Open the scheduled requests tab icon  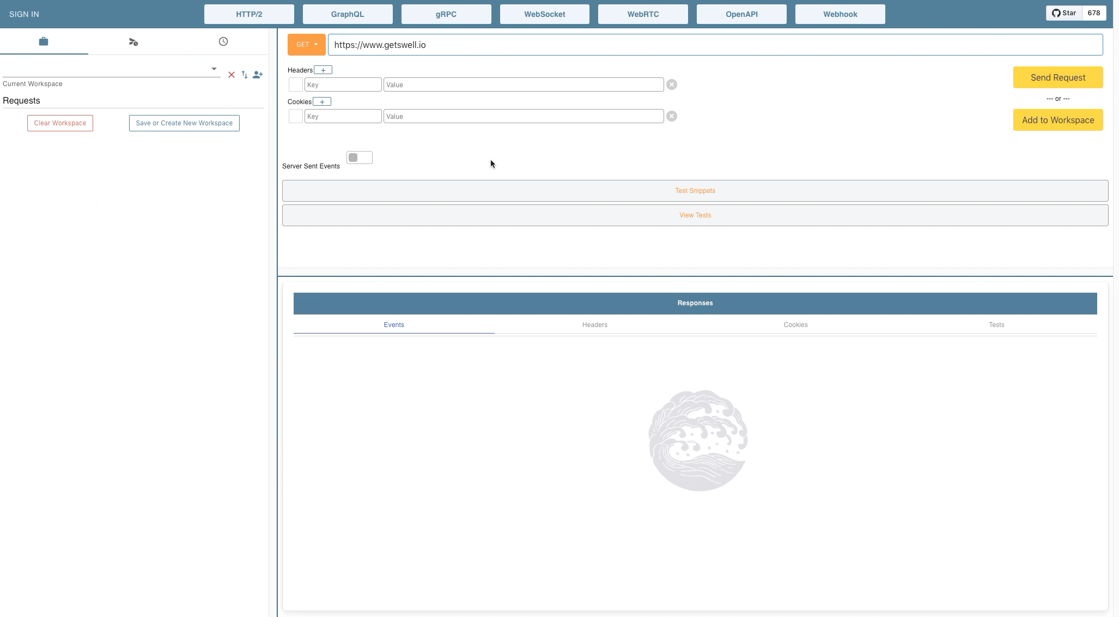[x=133, y=42]
